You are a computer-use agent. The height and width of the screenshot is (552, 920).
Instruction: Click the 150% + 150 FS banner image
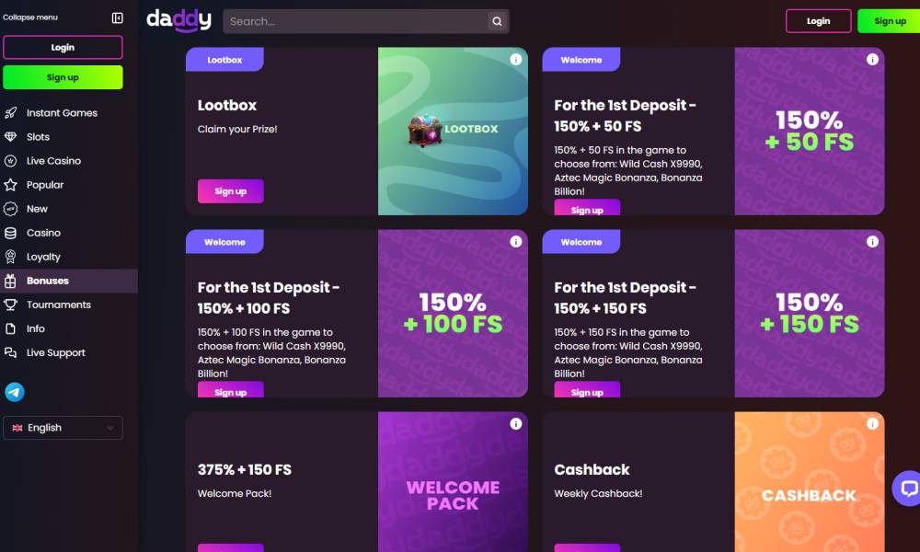(x=810, y=313)
